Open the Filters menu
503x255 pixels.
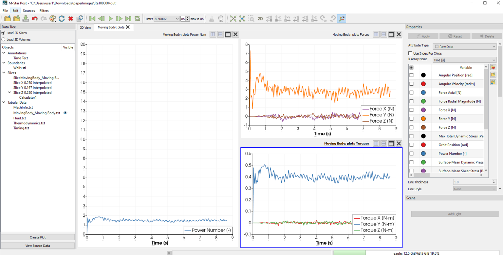(44, 11)
